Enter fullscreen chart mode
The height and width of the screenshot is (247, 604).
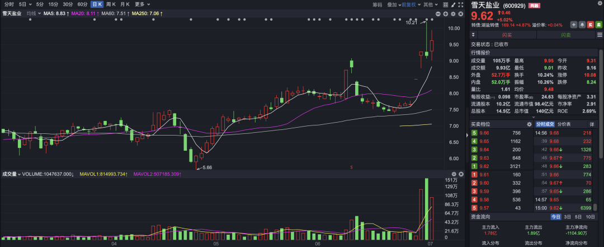pyautogui.click(x=462, y=4)
